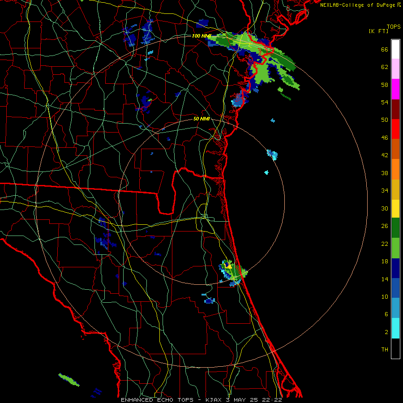Click the [K FT] units label
The width and height of the screenshot is (403, 403).
[378, 31]
